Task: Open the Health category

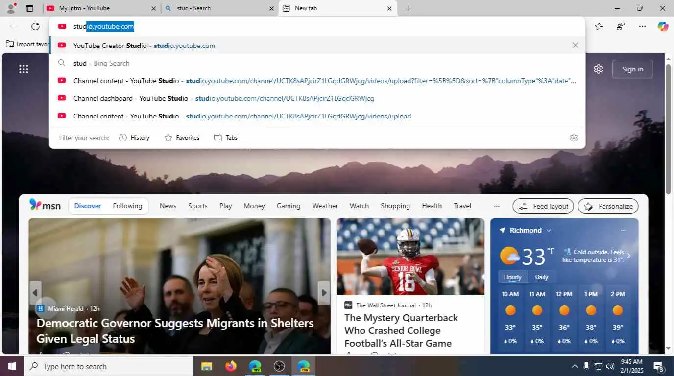Action: click(x=432, y=206)
